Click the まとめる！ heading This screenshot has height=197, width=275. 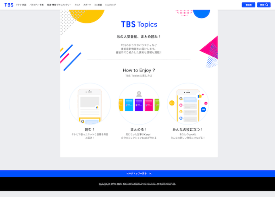139,130
